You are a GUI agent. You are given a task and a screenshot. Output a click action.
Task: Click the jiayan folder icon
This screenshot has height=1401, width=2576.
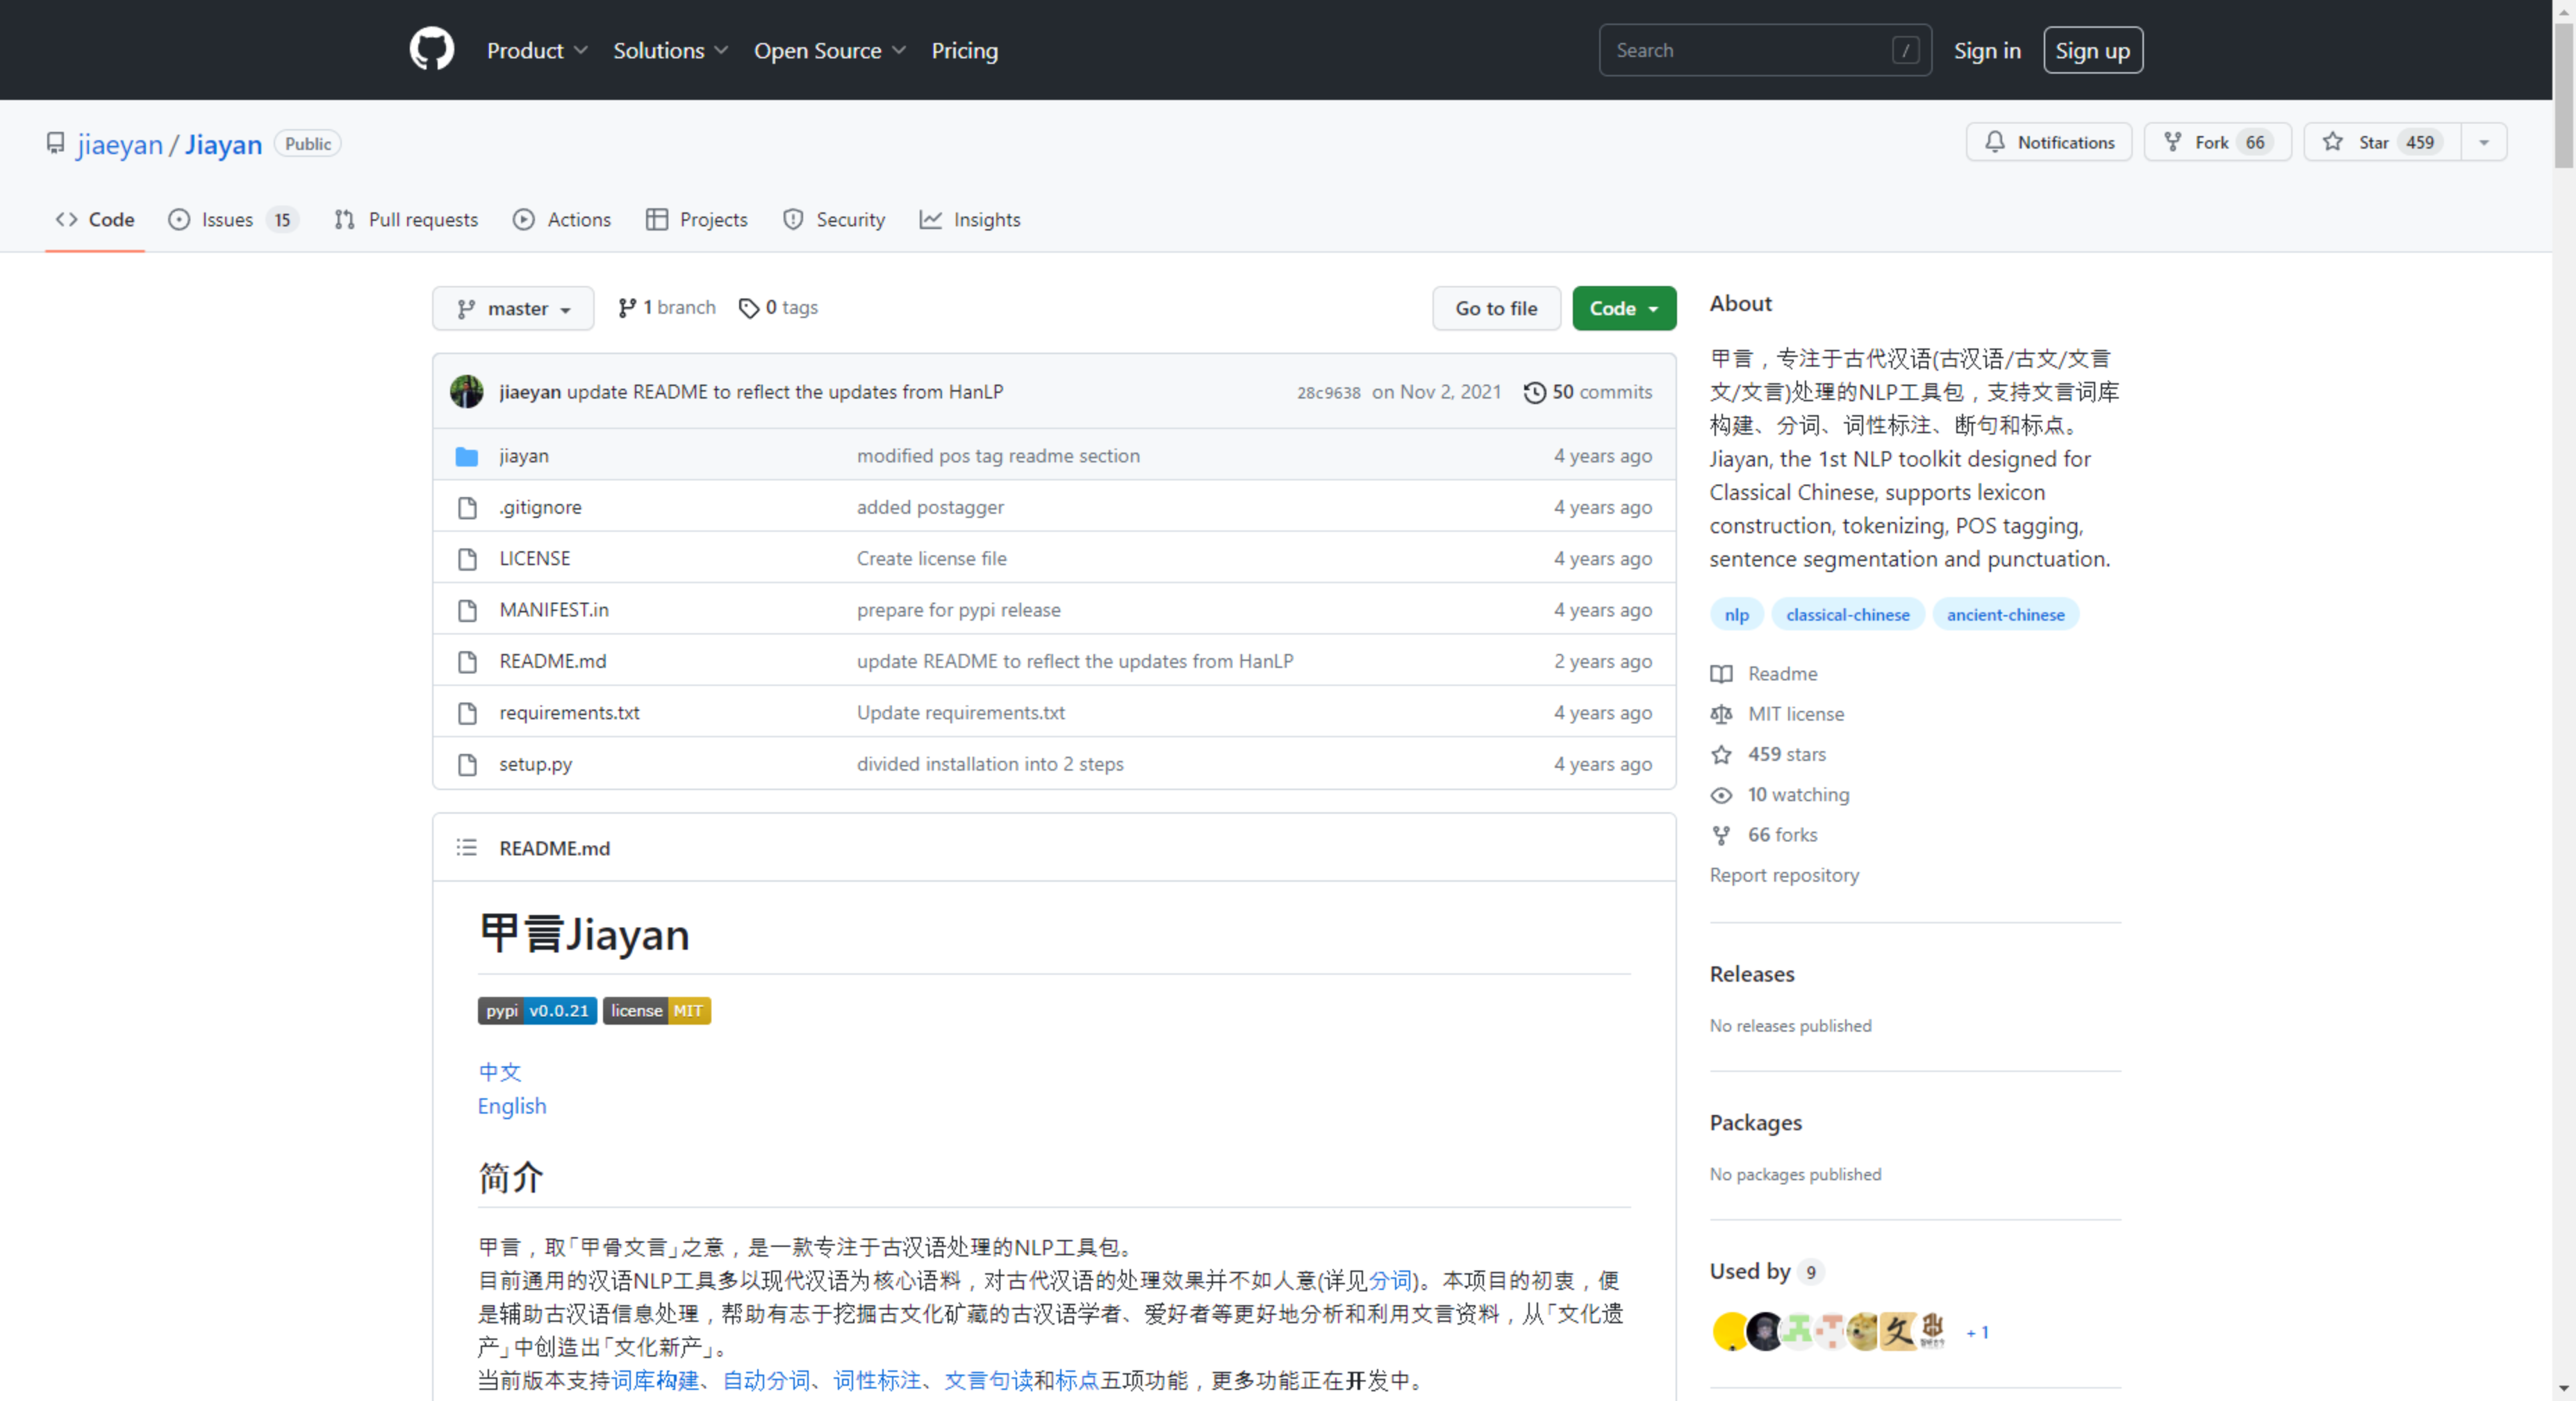466,457
